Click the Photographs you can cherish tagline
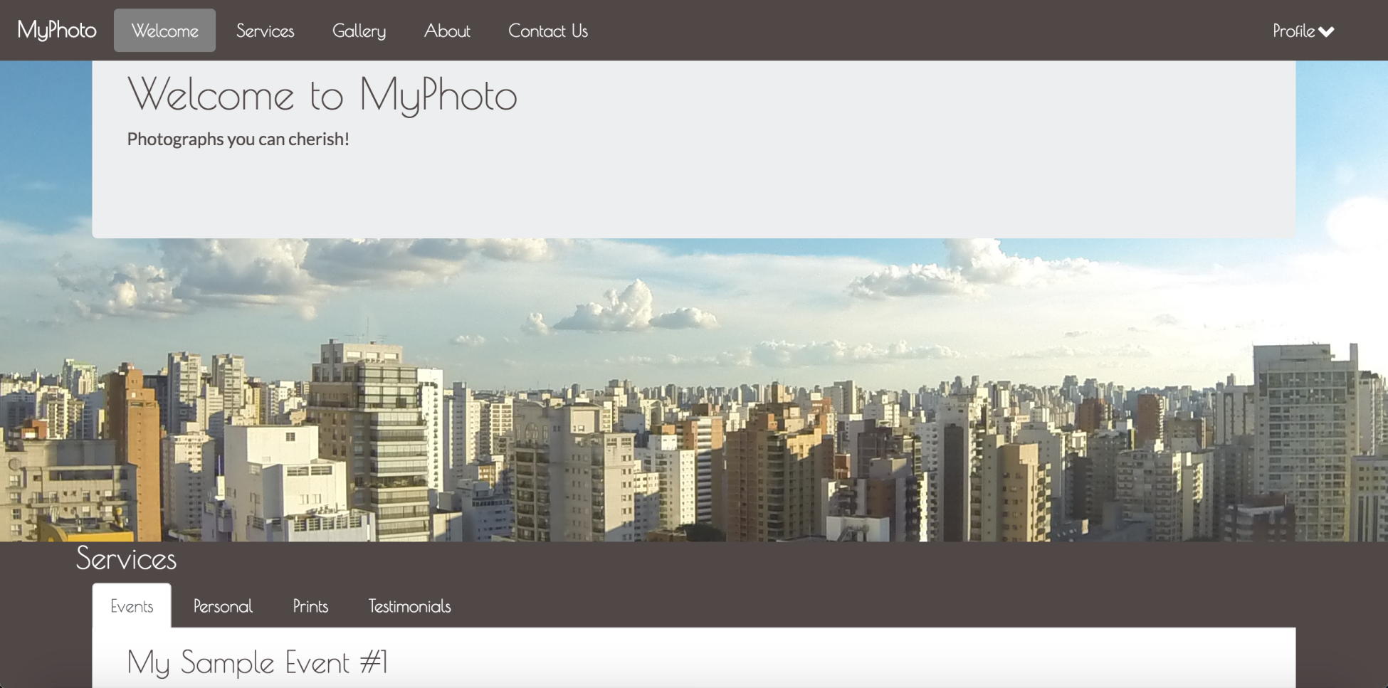 238,139
